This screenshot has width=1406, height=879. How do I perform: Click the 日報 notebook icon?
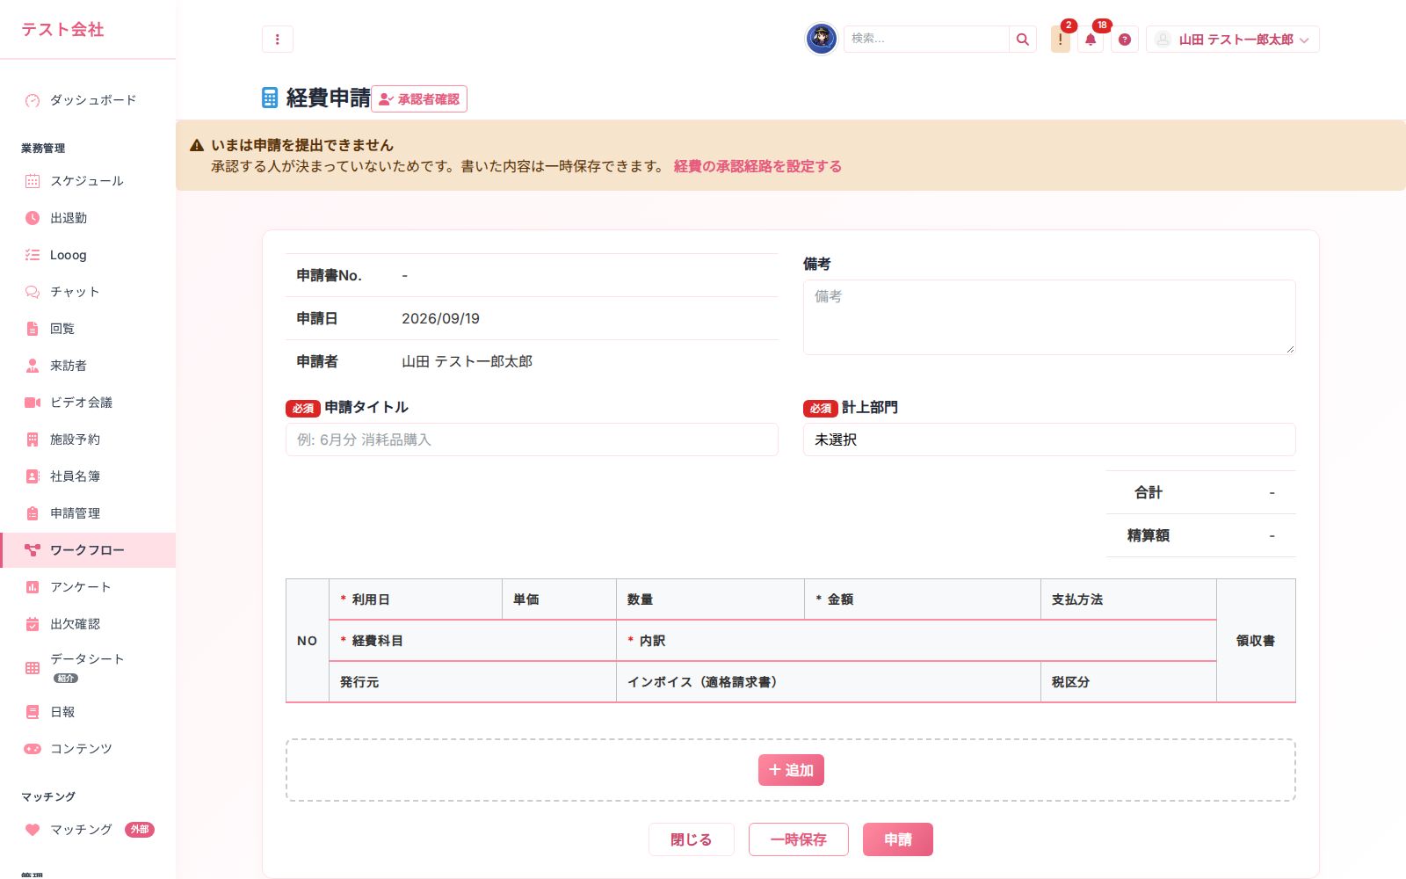pyautogui.click(x=33, y=712)
